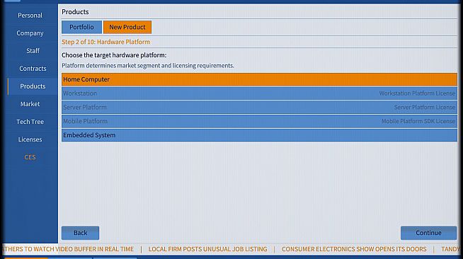Image resolution: width=463 pixels, height=259 pixels.
Task: Click Continue to proceed to next step
Action: 428,233
